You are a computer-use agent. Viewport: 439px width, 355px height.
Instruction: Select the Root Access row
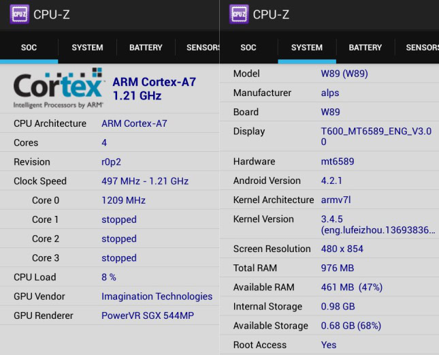(x=329, y=345)
